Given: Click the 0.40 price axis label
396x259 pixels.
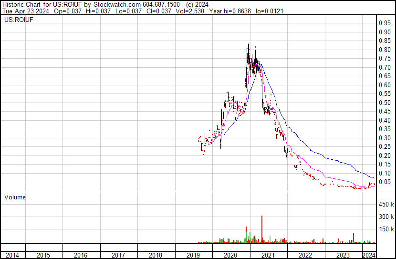Looking at the screenshot, I should pyautogui.click(x=385, y=120).
